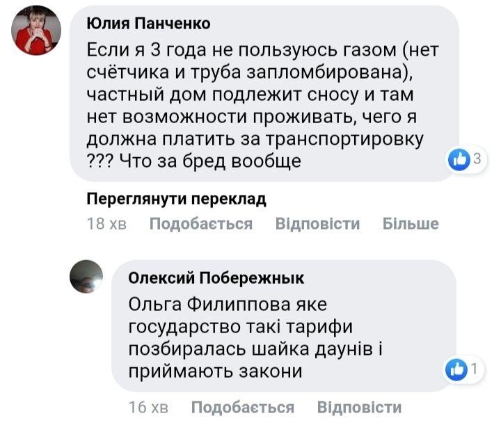Click Переглянути переклад to translate the comment
This screenshot has width=501, height=425.
pyautogui.click(x=176, y=200)
